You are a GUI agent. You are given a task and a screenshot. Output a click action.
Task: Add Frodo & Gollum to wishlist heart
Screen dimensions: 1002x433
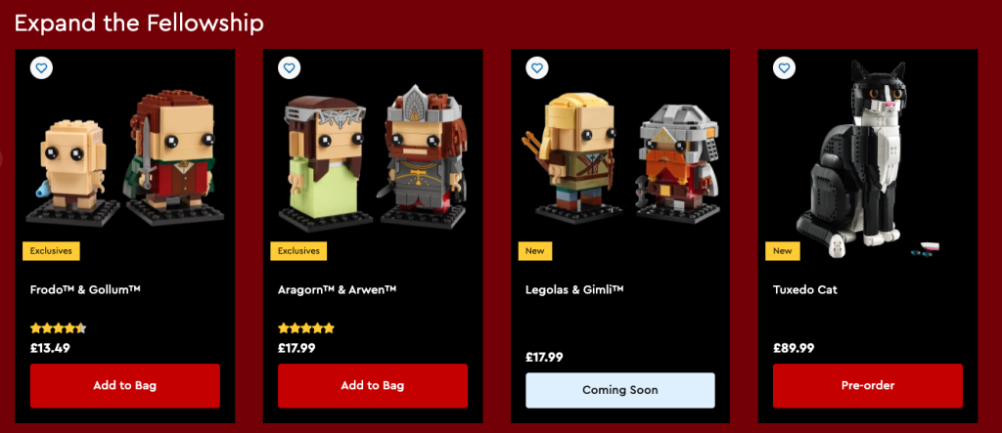click(x=41, y=67)
